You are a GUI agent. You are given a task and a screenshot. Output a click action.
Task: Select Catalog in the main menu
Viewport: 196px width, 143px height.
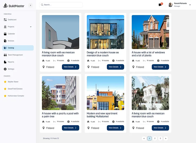(x=18, y=48)
